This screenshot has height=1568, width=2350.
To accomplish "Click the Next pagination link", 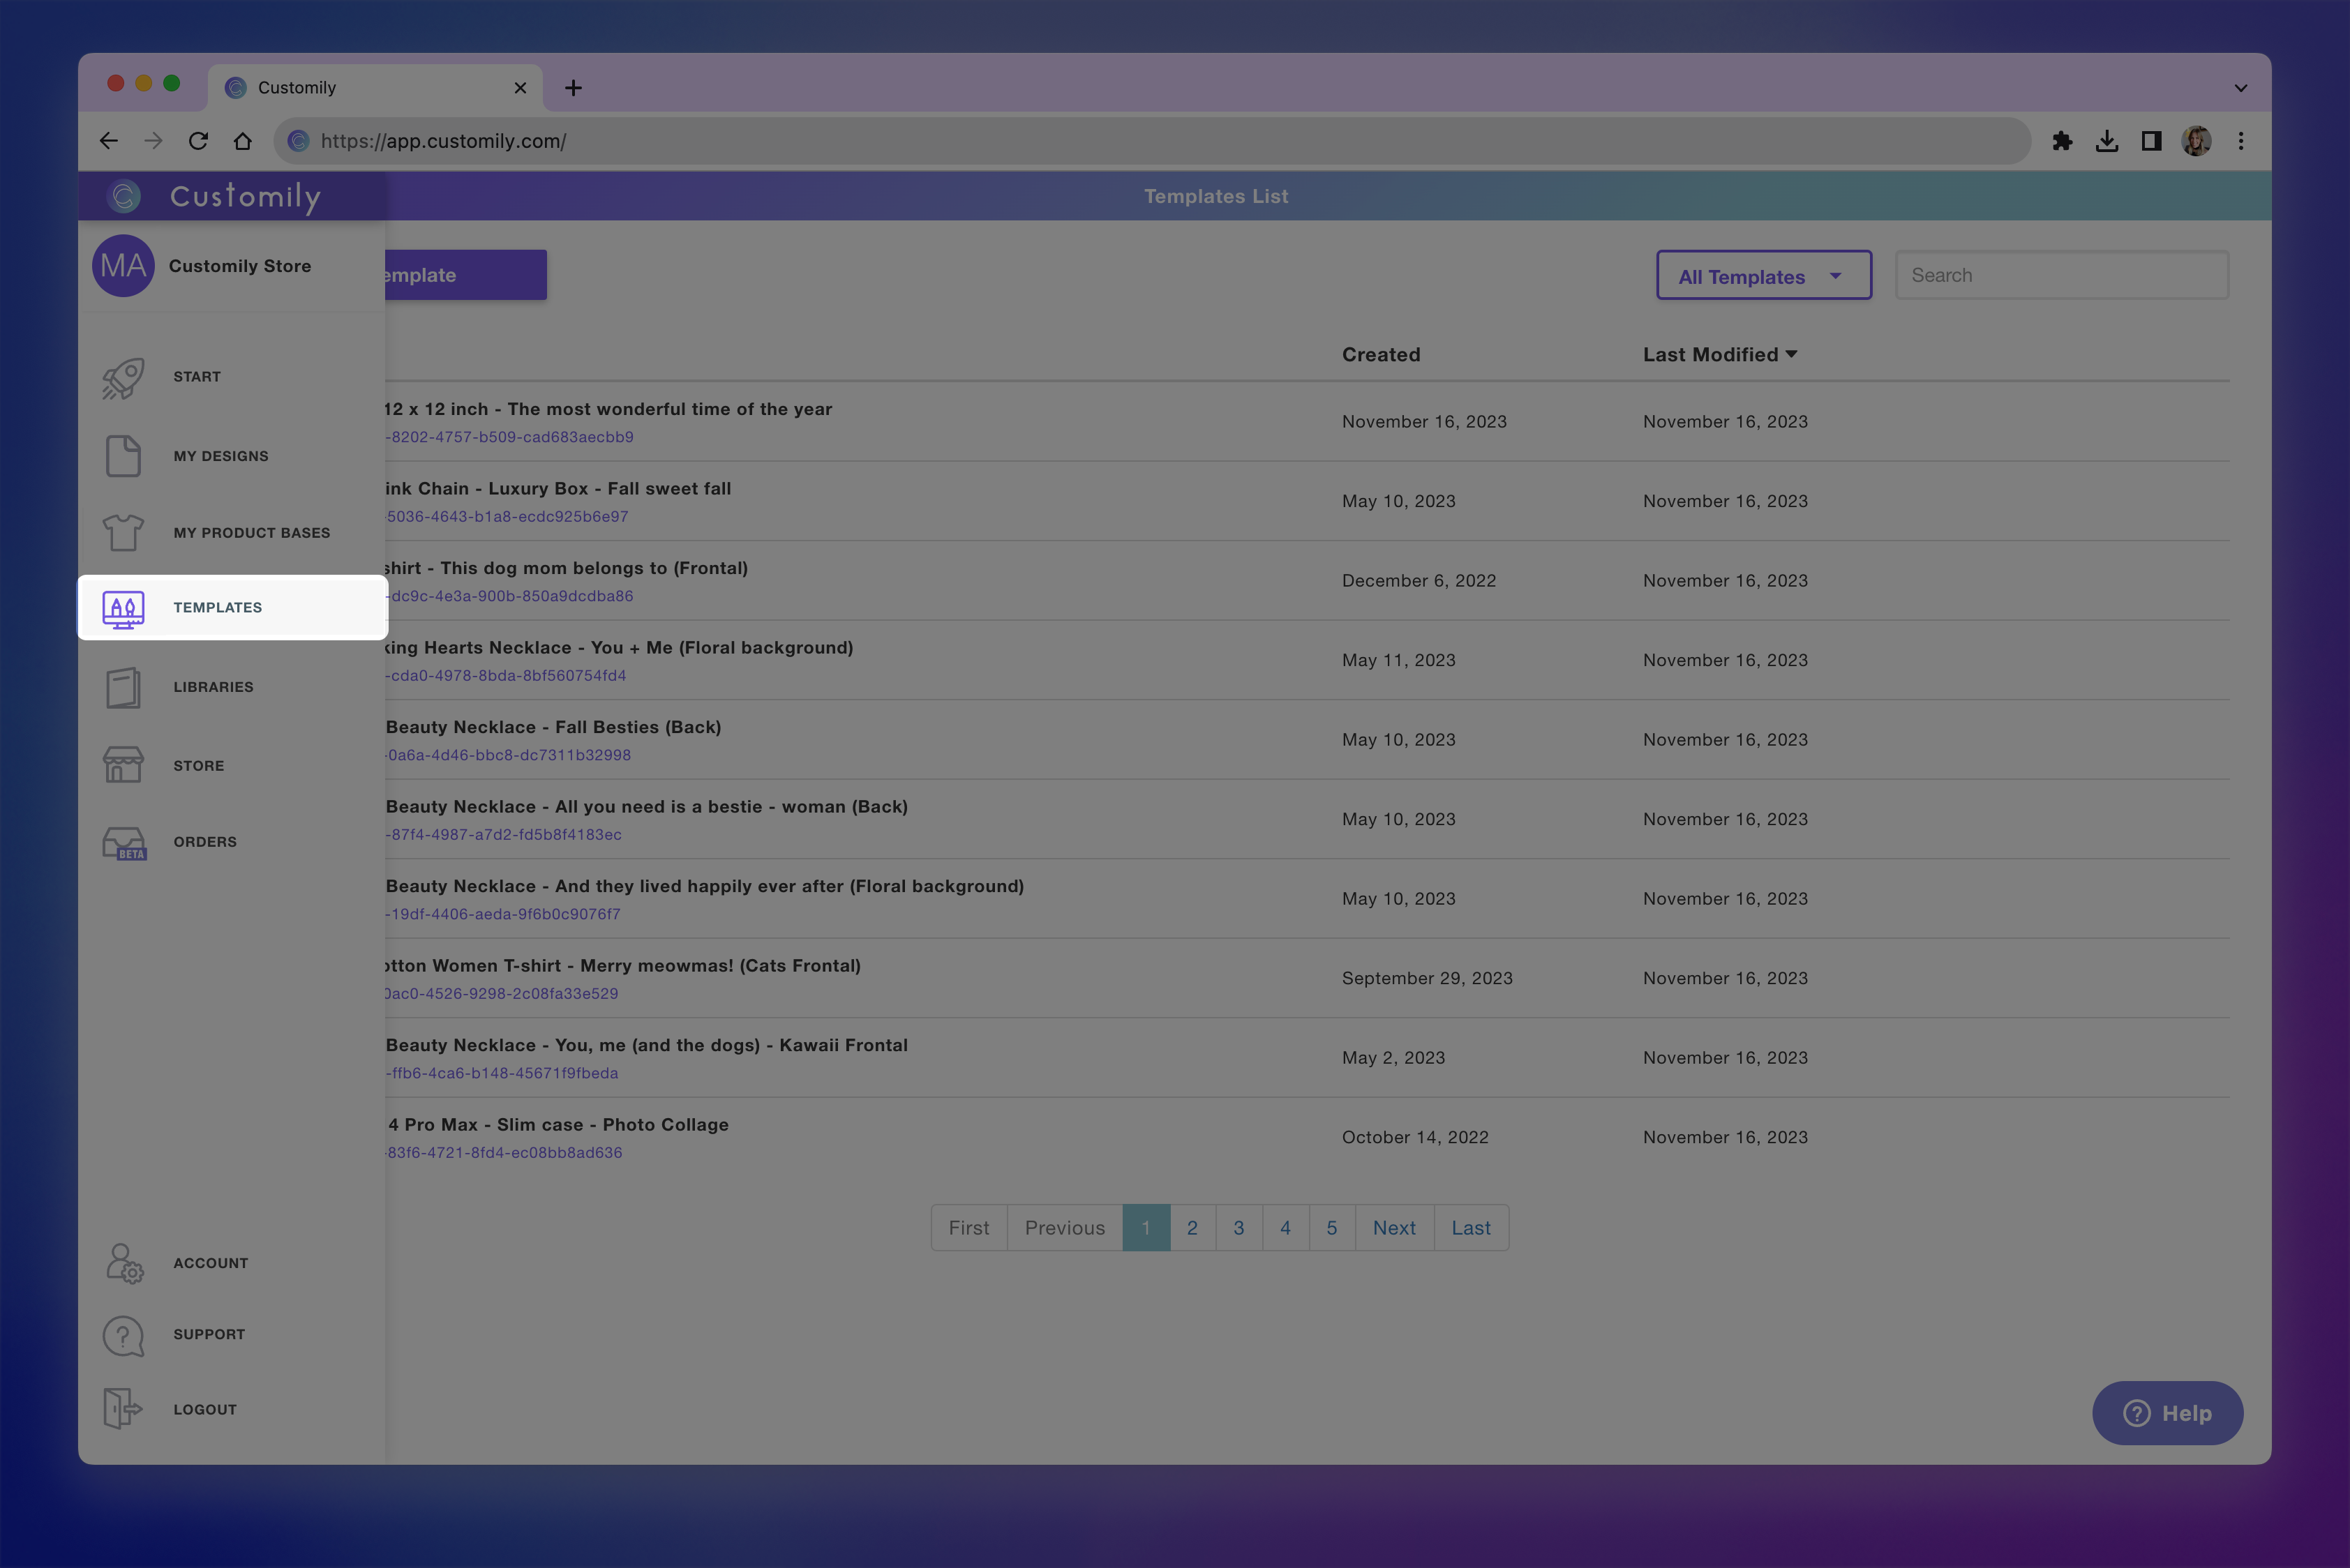I will (1393, 1228).
